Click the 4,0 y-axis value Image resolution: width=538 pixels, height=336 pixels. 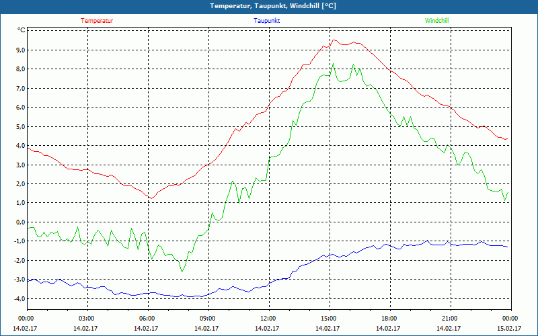(21, 145)
